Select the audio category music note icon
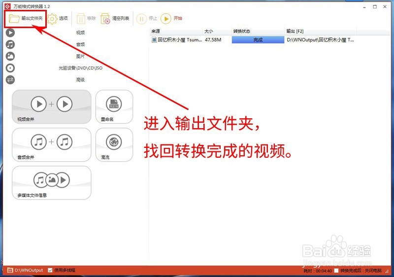The image size is (394, 277). click(x=10, y=44)
